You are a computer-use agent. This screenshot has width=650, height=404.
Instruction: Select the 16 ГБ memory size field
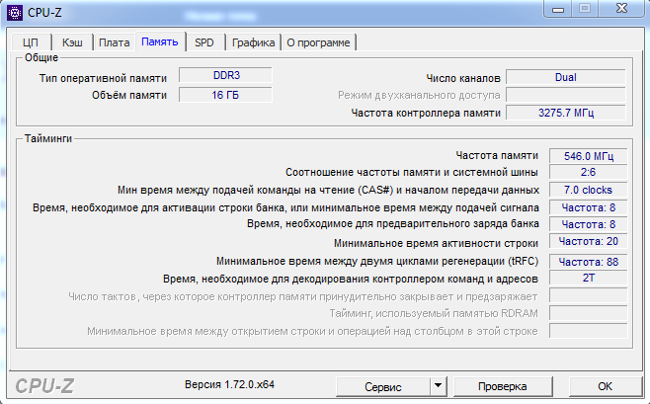225,95
